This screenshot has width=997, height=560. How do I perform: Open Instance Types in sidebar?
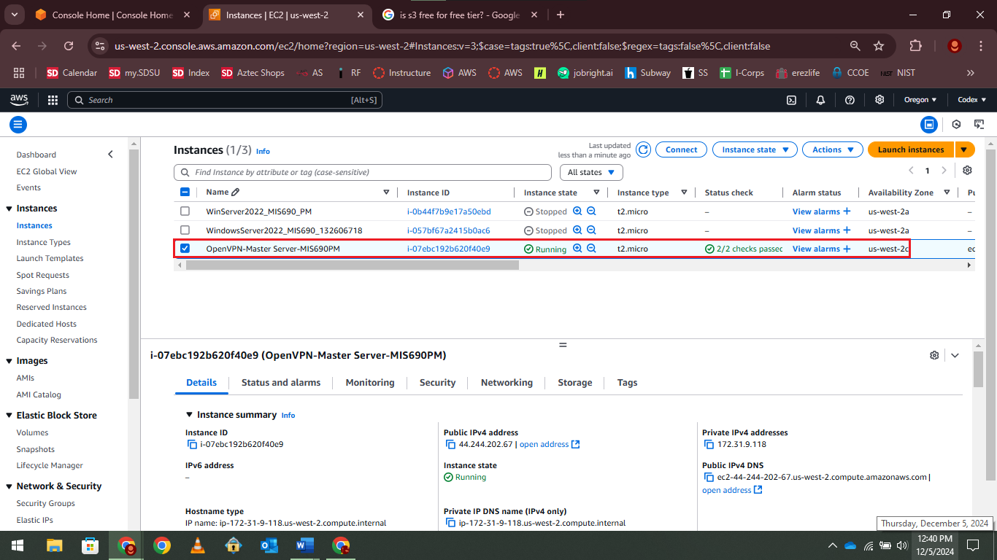[44, 242]
